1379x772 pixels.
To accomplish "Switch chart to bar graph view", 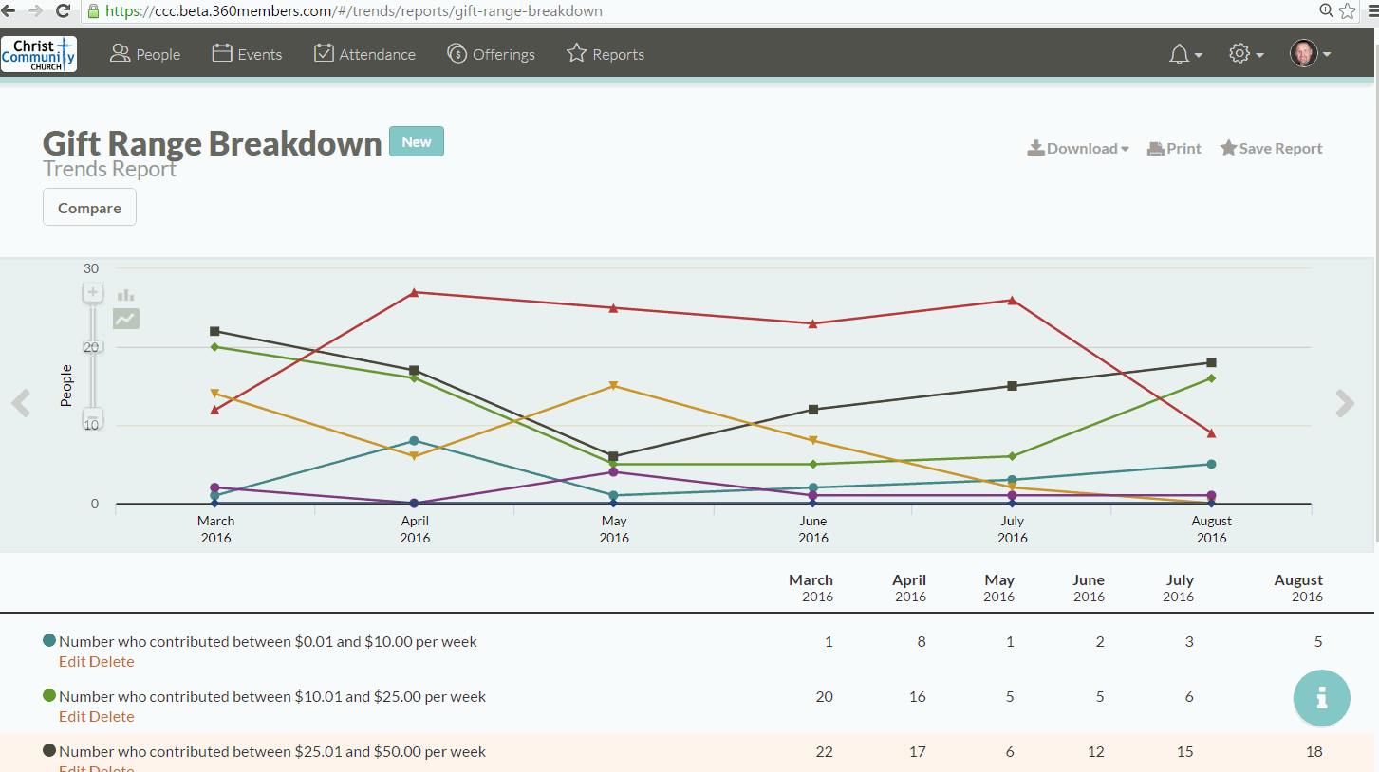I will coord(125,295).
